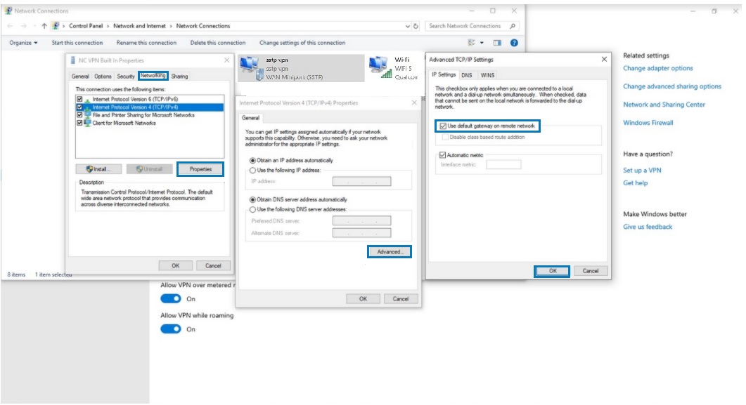Switch off Allow VPN over metered networks

[170, 298]
